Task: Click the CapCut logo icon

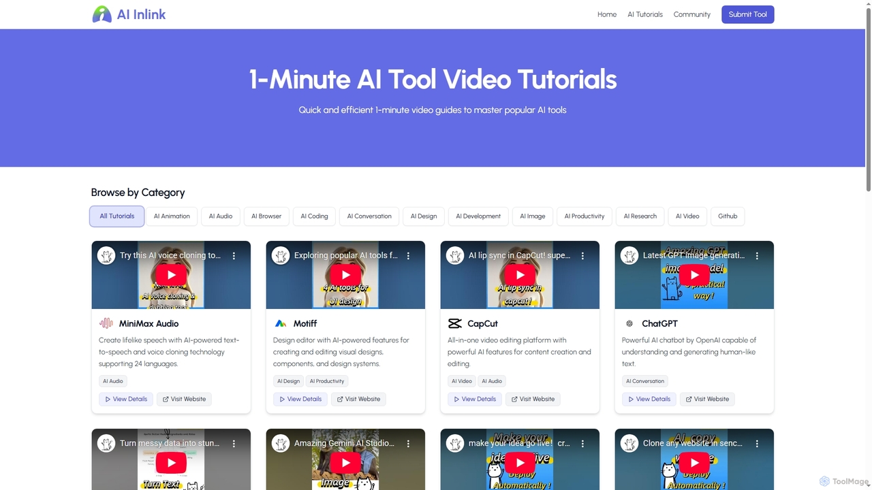Action: [455, 323]
